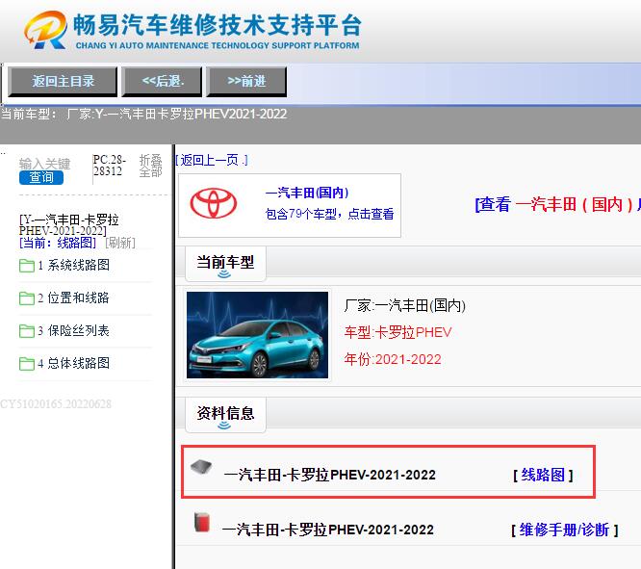Click the blue 查询 search button
Screen dimensions: 641x569
coord(41,177)
